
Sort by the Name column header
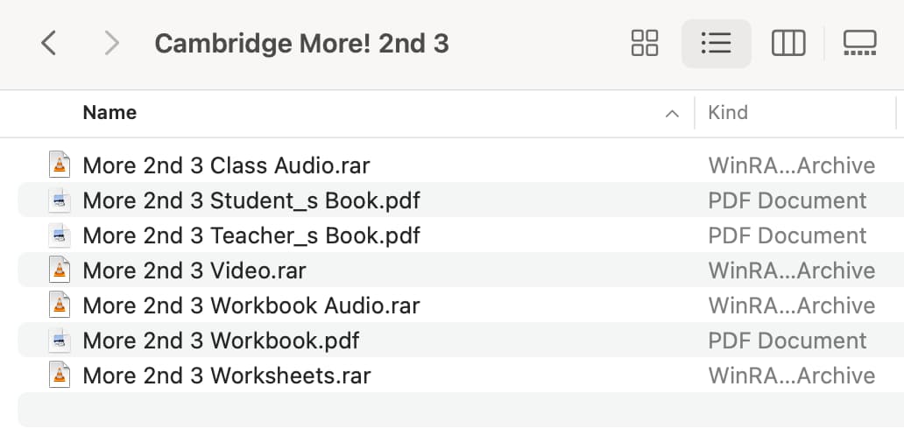109,112
